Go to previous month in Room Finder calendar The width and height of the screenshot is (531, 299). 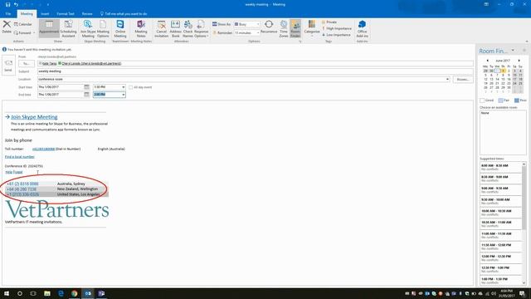click(487, 61)
